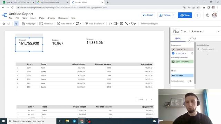Open the Add a control dropdown
This screenshot has width=221, height=124.
95,24
